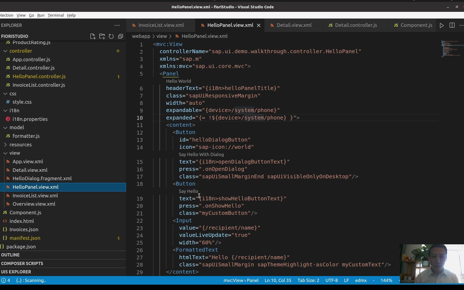Select the edmx language mode
The image size is (464, 290).
pos(361,280)
